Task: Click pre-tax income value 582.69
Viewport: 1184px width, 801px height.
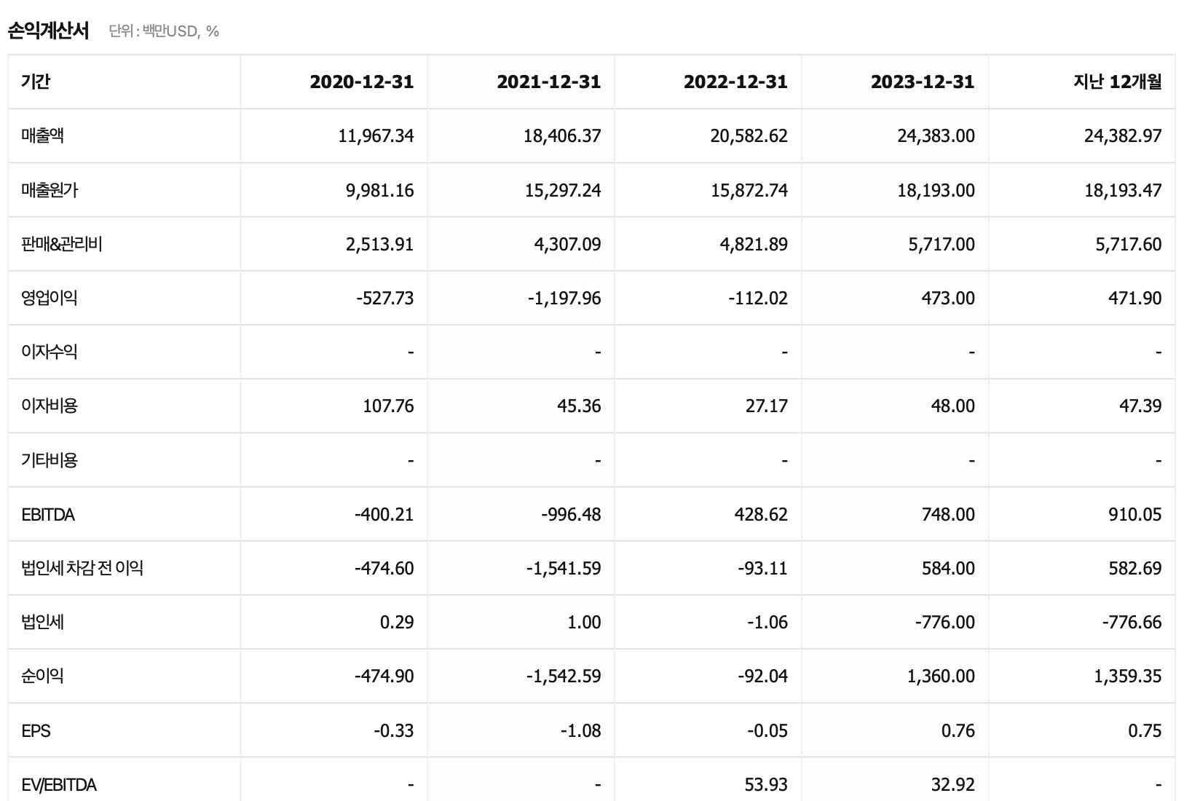Action: [1135, 568]
